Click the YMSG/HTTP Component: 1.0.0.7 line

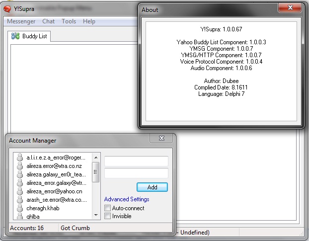click(221, 55)
